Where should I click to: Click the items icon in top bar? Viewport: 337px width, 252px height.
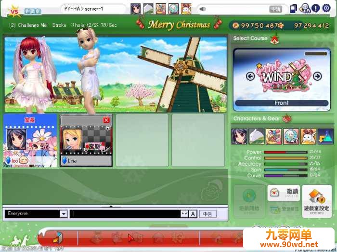pos(161,9)
